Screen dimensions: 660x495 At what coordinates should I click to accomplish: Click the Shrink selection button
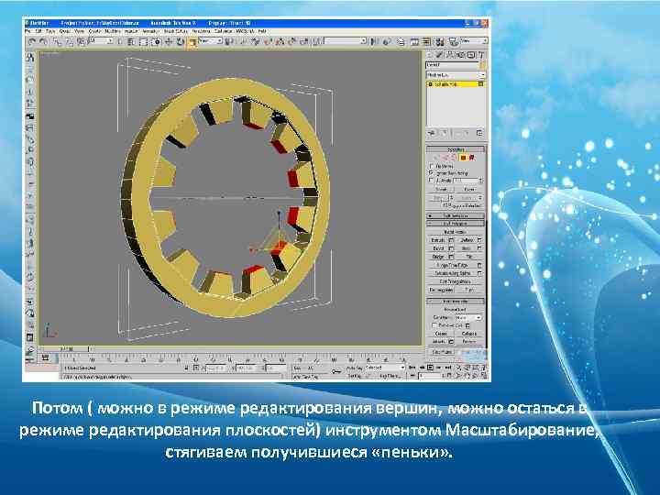(x=441, y=190)
